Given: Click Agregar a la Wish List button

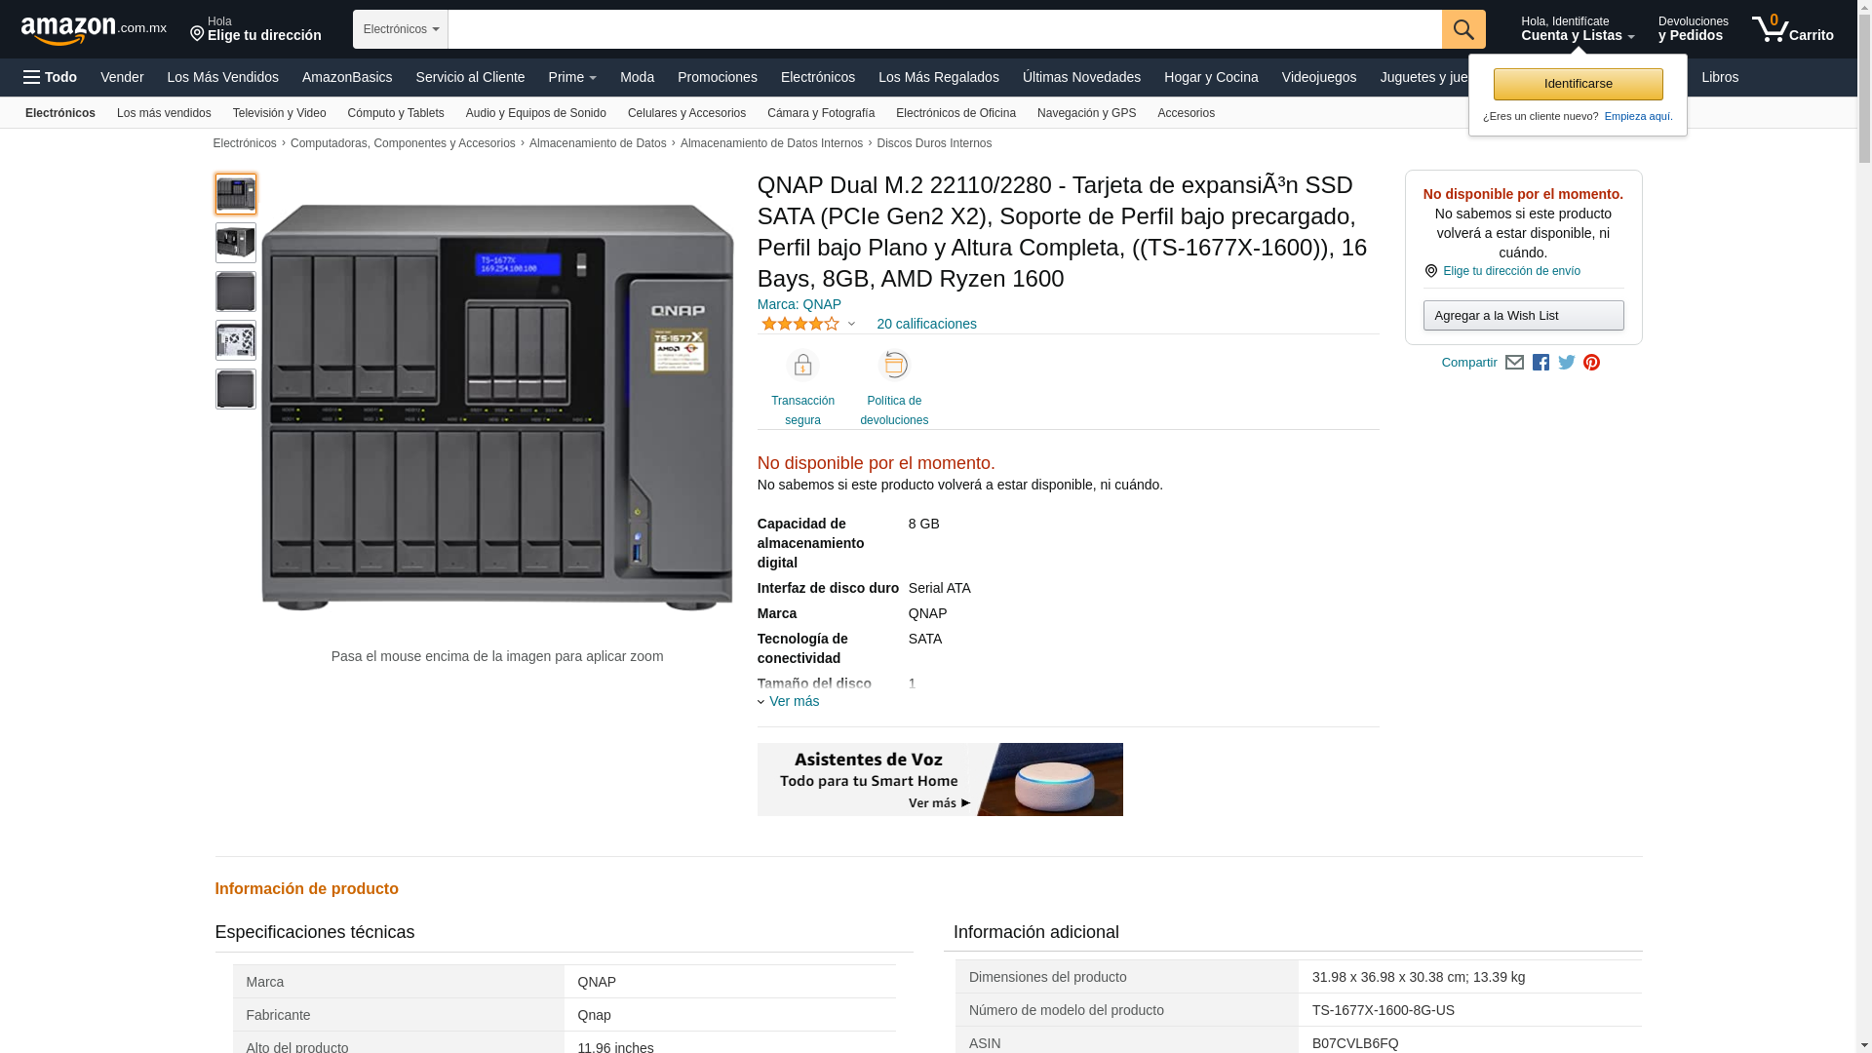Looking at the screenshot, I should (x=1523, y=315).
